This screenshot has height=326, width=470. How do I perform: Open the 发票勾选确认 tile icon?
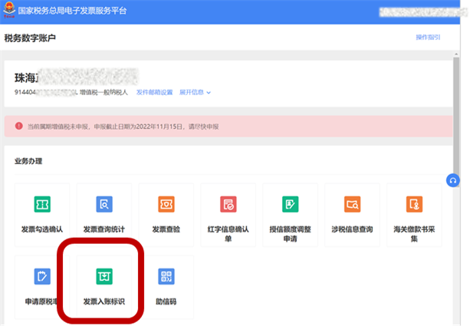coord(42,204)
